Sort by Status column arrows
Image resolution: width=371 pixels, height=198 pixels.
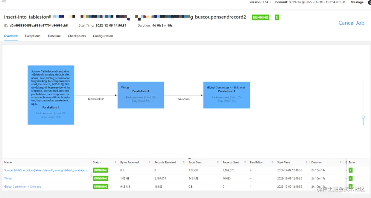pos(115,162)
